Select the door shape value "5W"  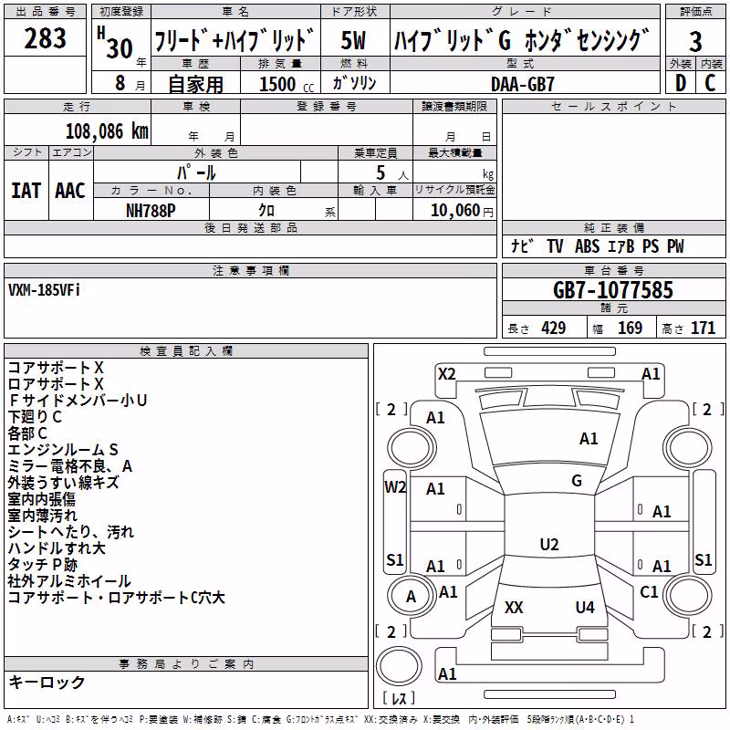point(353,40)
